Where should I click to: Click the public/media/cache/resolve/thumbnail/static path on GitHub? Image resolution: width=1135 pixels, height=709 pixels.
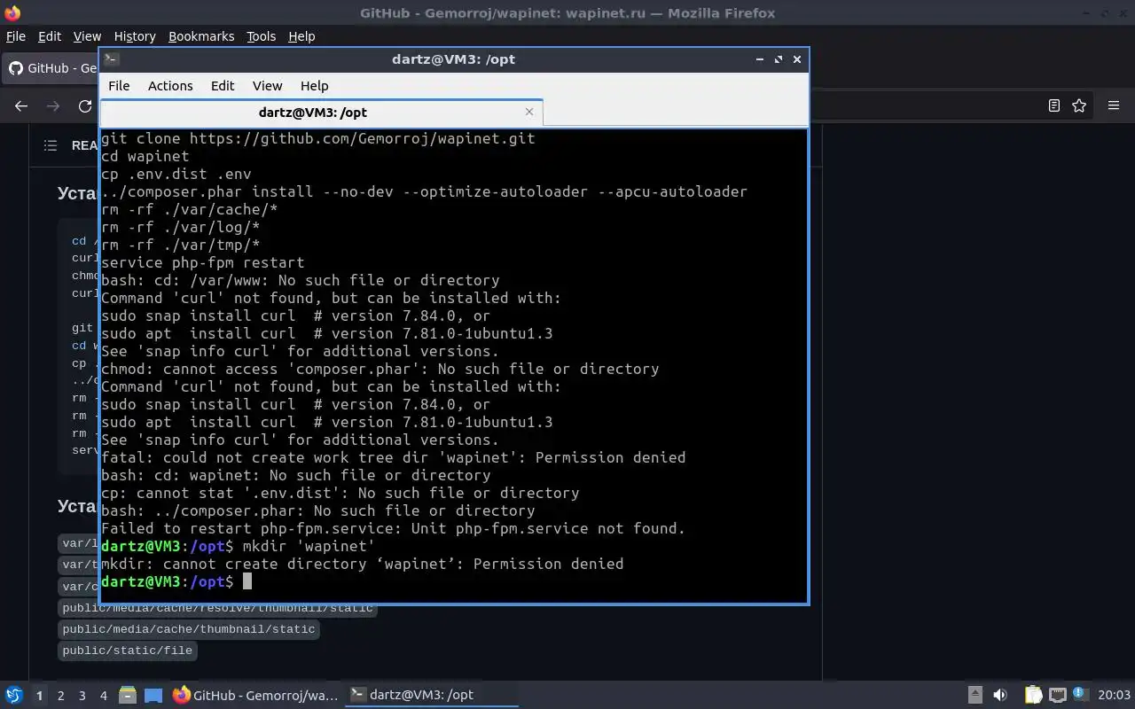click(x=217, y=609)
